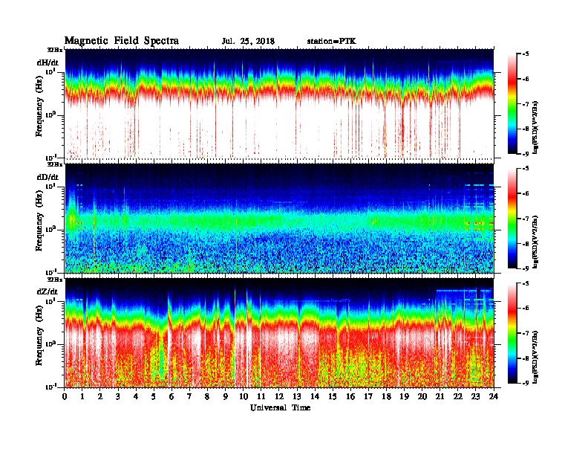Viewport: 588px width, 455px height.
Task: Select the date text "Jul. 25, 2018"
Action: coord(248,42)
